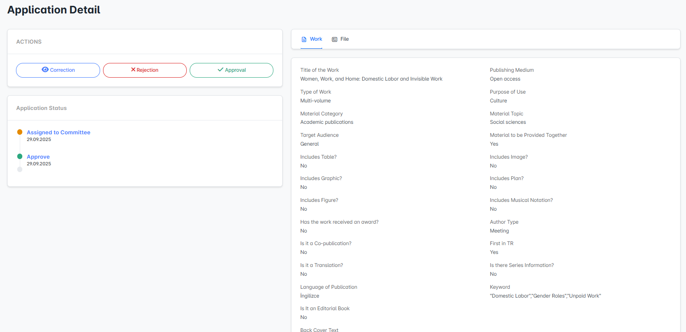
Task: Click the Back Cover Text label
Action: [319, 330]
